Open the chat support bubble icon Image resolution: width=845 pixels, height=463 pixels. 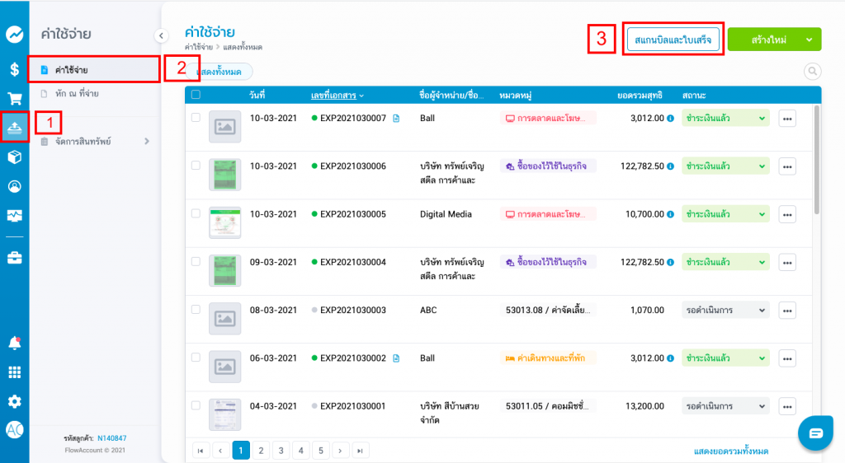coord(815,433)
